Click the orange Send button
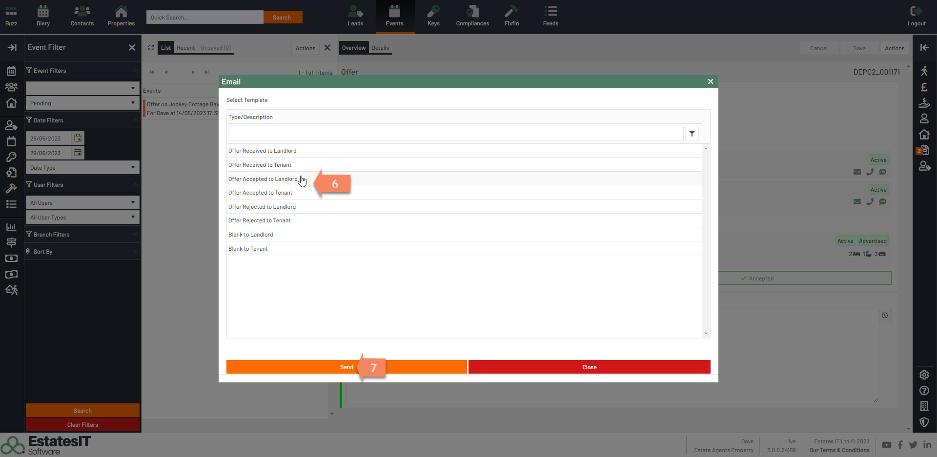Image resolution: width=937 pixels, height=457 pixels. click(x=346, y=367)
